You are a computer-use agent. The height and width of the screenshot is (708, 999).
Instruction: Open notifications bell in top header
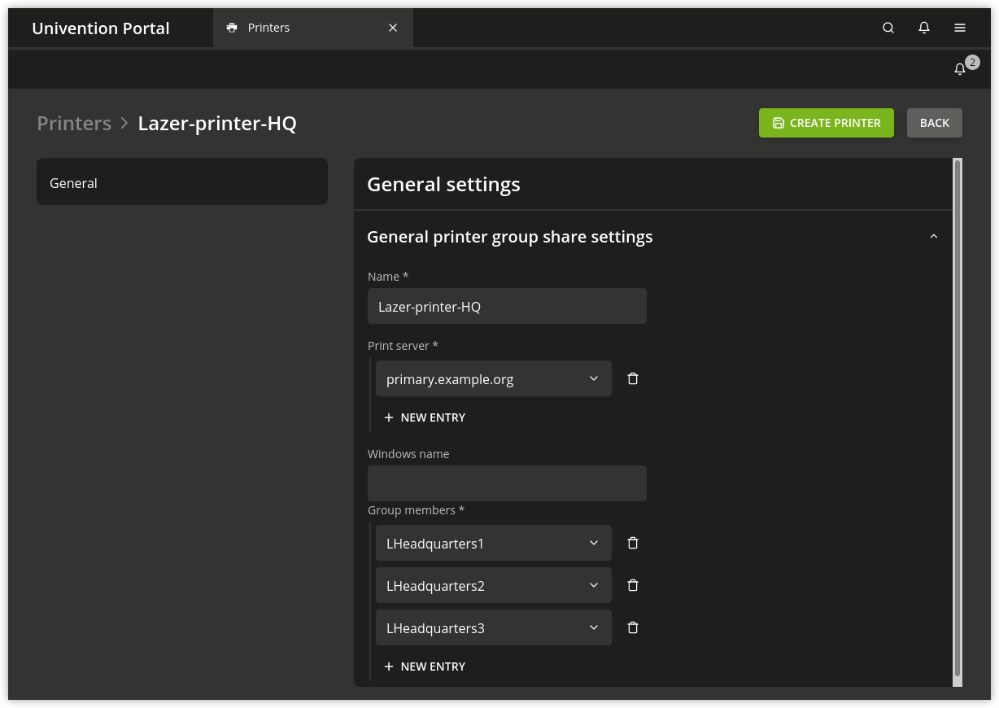[x=924, y=28]
